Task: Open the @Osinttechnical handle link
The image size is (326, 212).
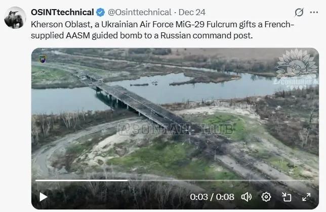Action: coord(140,12)
